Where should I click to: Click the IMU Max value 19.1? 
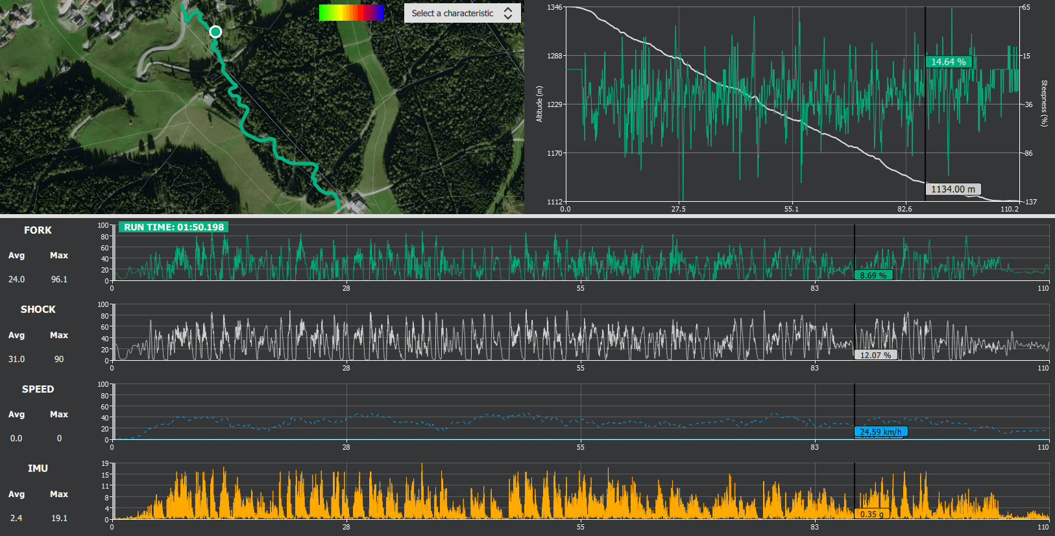59,518
